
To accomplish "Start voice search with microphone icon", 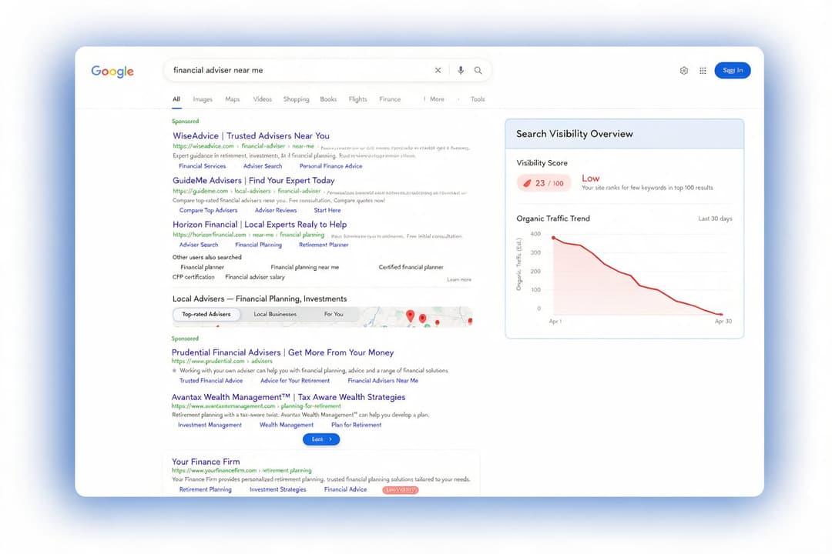I will (461, 70).
